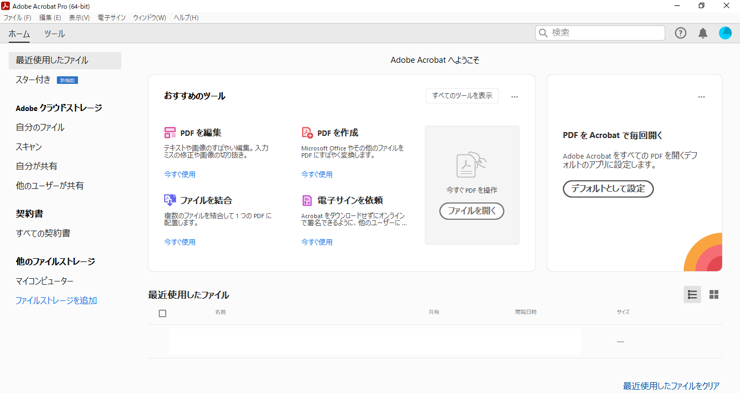740x393 pixels.
Task: Click すべてのツールを表示 button
Action: click(x=462, y=96)
